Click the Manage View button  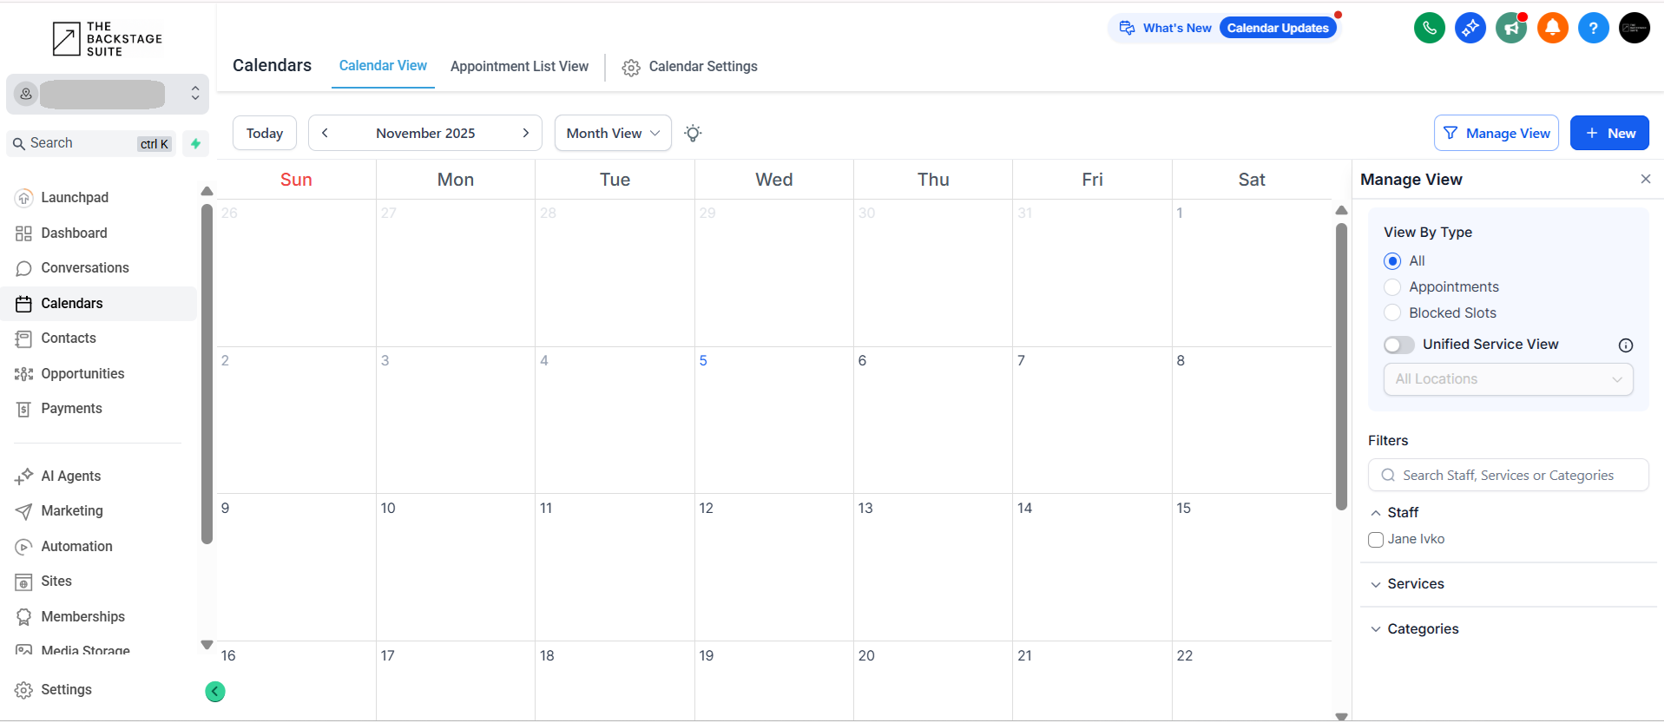(1496, 133)
